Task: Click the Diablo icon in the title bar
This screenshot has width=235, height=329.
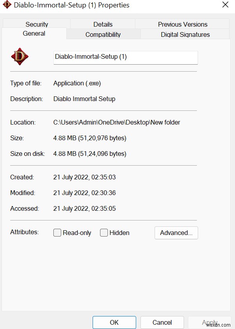Action: 6,5
